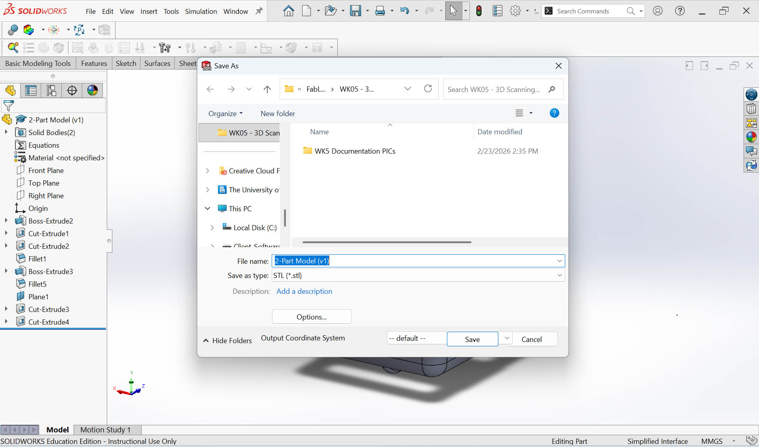The image size is (759, 447).
Task: Open the Simulation menu
Action: [x=201, y=11]
